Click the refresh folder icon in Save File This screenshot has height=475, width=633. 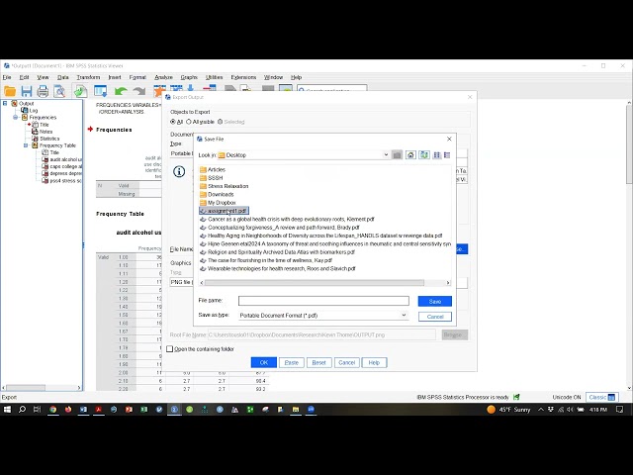click(424, 155)
